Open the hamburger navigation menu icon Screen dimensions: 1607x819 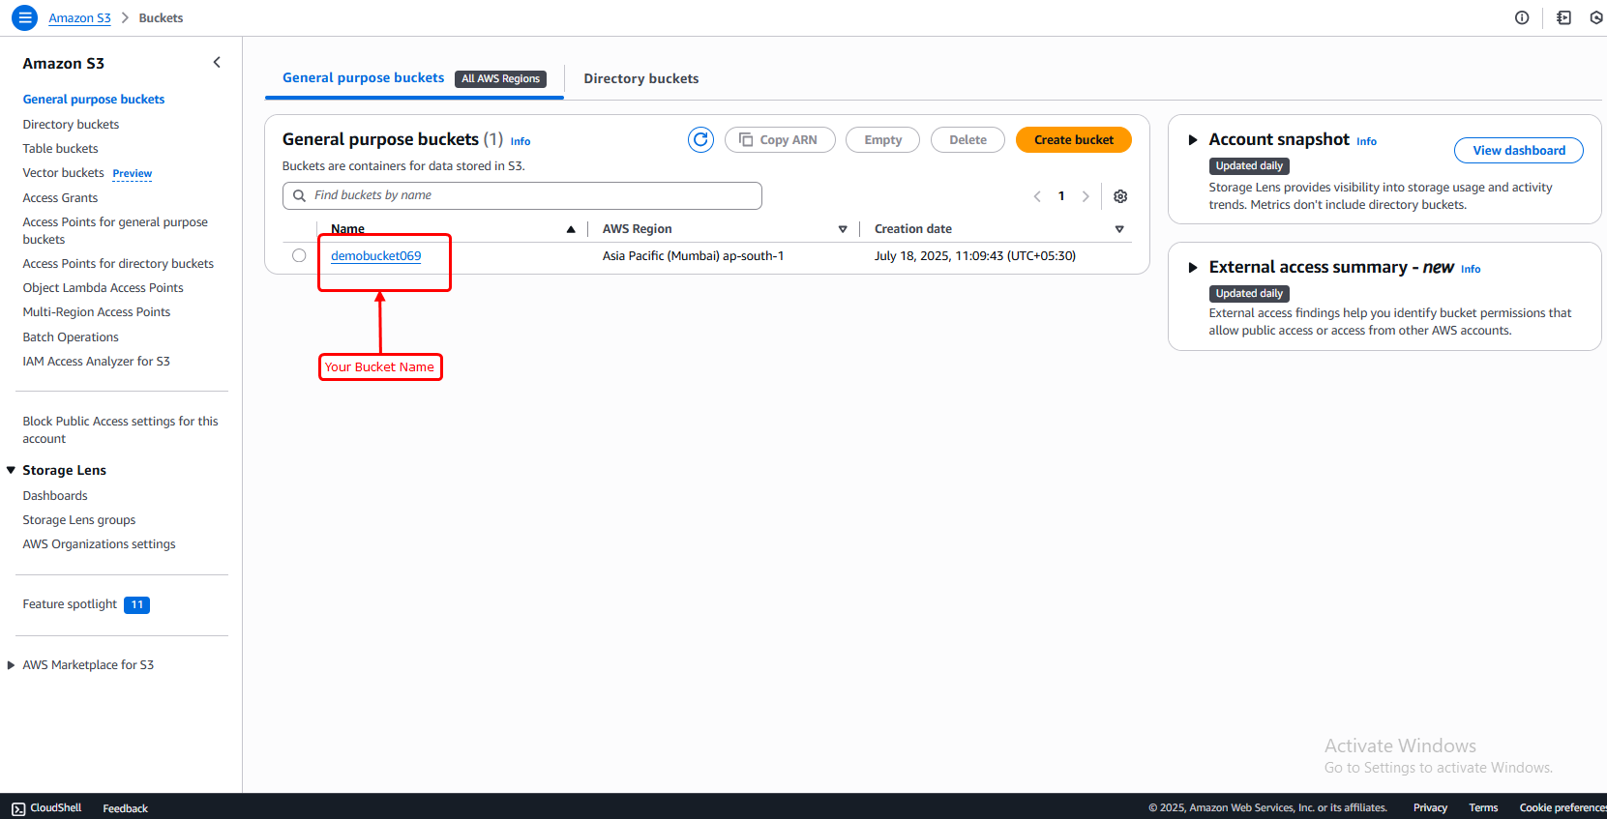[x=25, y=17]
